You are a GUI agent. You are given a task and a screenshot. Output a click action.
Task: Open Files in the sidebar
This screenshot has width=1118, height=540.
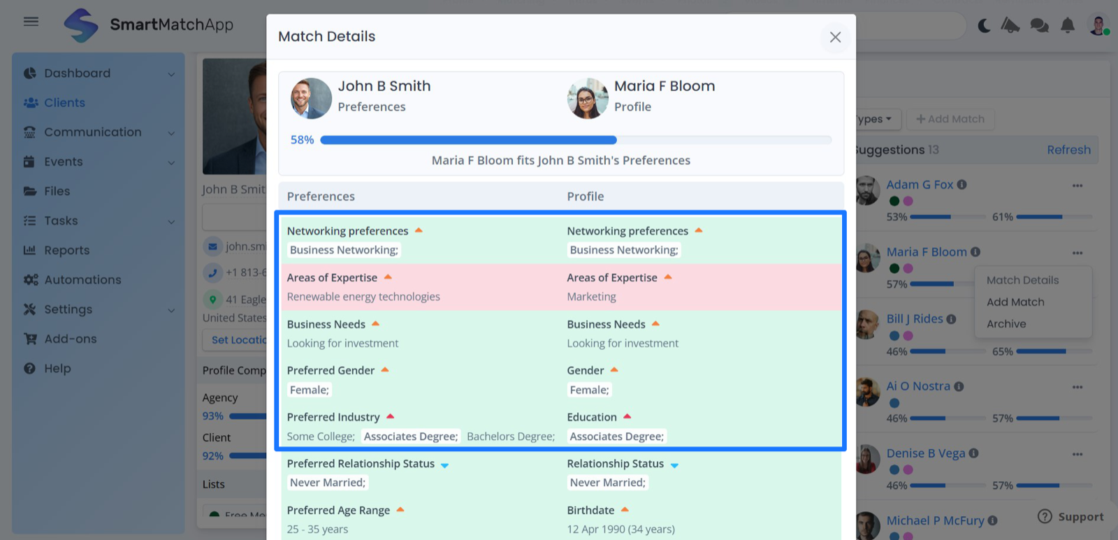click(57, 191)
